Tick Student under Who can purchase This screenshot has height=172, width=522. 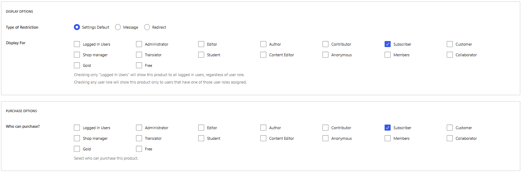[201, 138]
